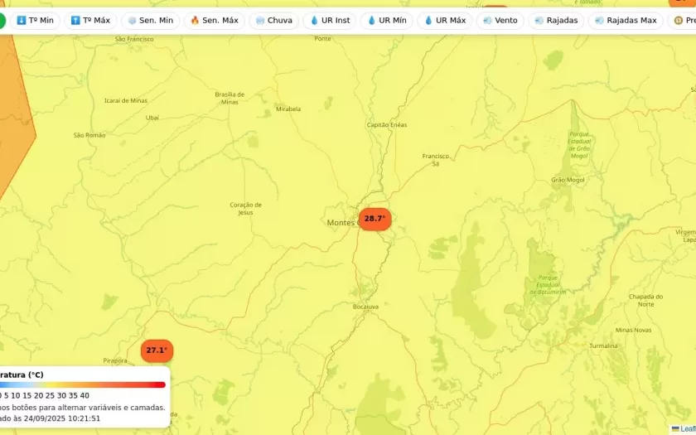
Task: Switch to the Tº Máx layer
Action: (90, 20)
